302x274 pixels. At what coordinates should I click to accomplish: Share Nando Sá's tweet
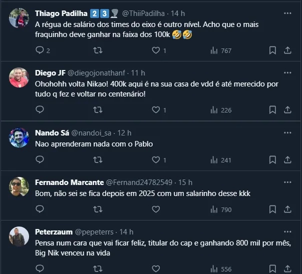pos(288,160)
